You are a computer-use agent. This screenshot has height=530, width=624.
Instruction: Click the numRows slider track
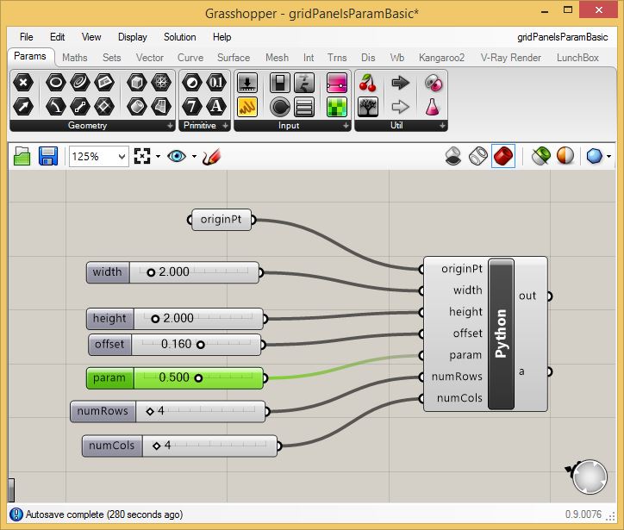pyautogui.click(x=200, y=411)
